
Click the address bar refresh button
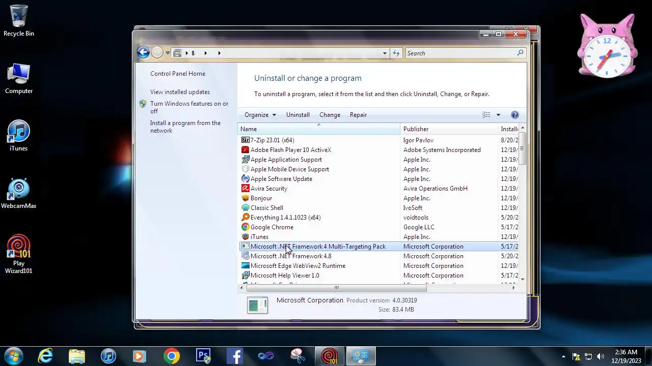click(396, 53)
